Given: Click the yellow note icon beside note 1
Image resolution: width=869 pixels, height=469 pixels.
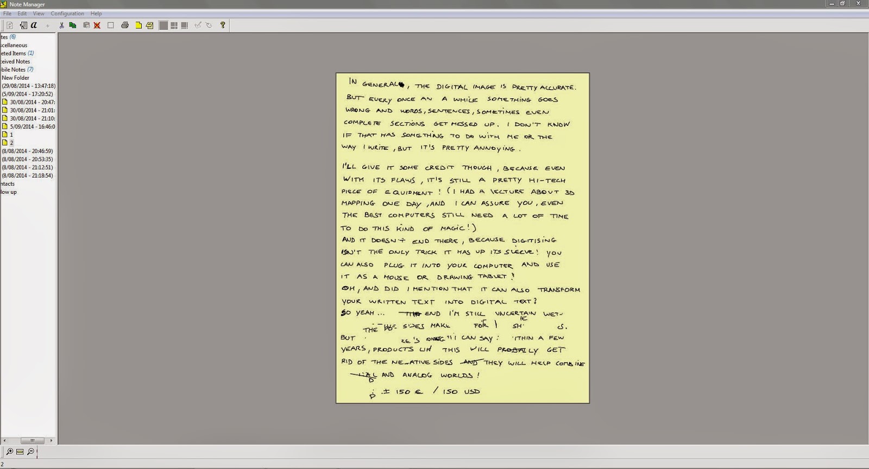Looking at the screenshot, I should [5, 135].
